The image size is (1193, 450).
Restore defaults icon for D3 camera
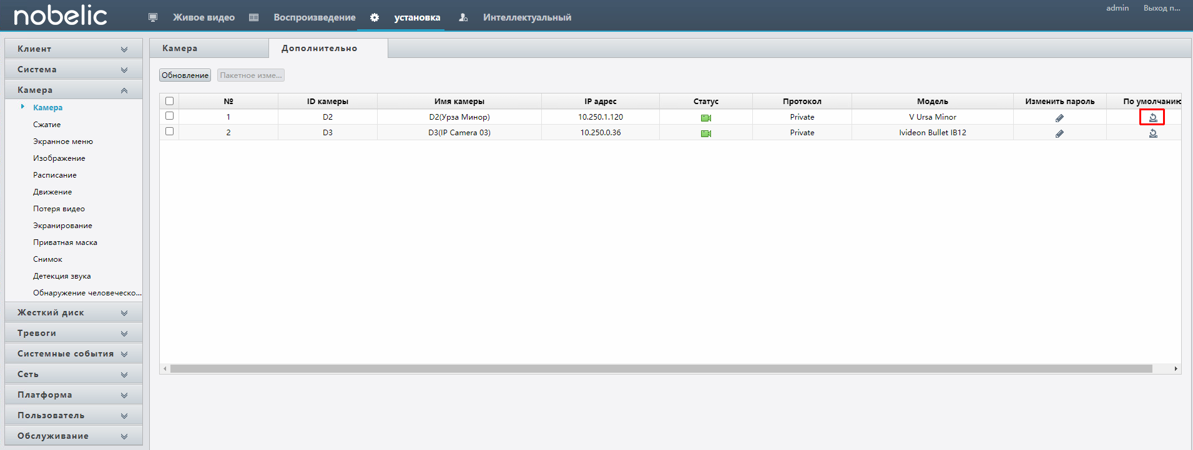click(x=1153, y=133)
